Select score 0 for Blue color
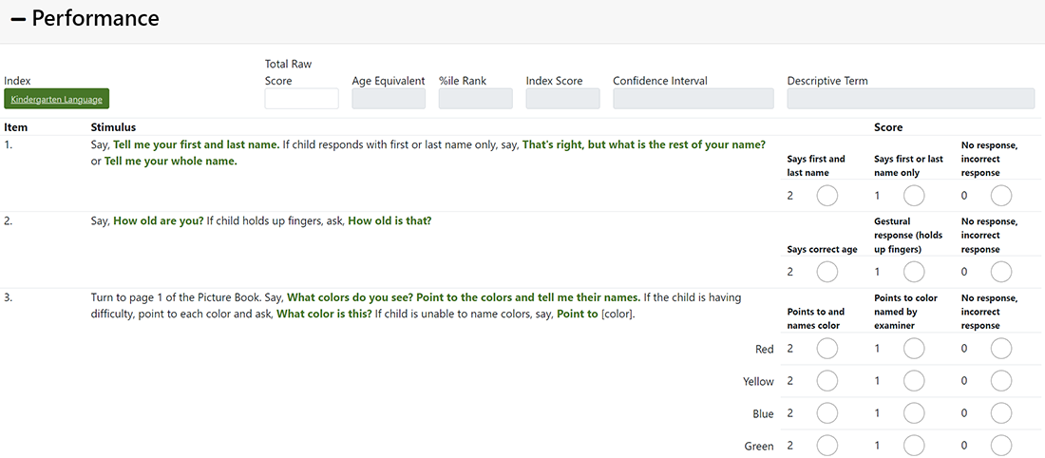1045x458 pixels. coord(1001,413)
